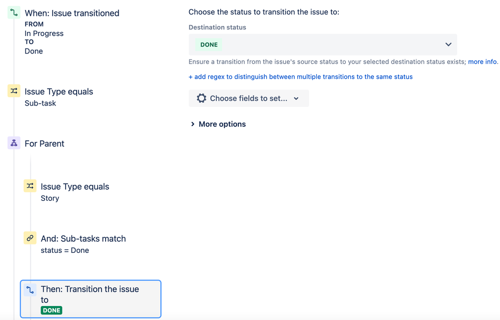
Task: Click the DONE lozenge in Destination status
Action: [209, 45]
